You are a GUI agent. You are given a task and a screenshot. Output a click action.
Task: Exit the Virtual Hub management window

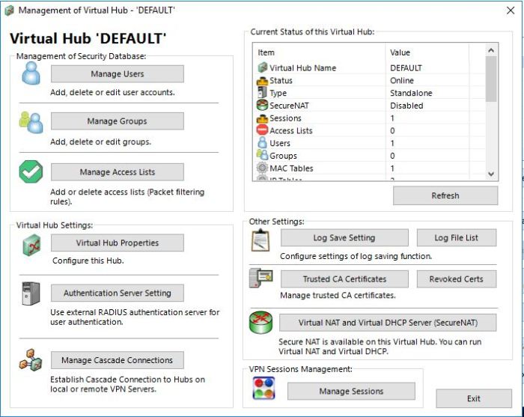[x=473, y=398]
